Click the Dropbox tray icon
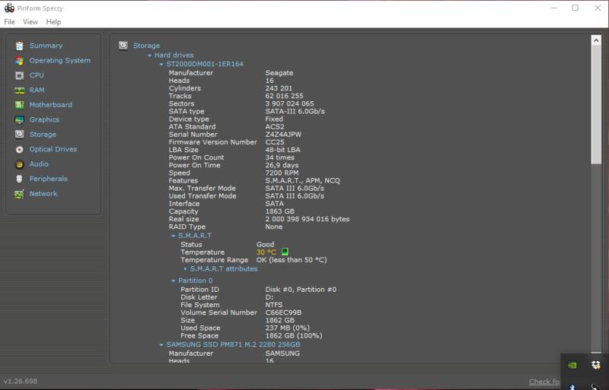This screenshot has width=609, height=390. 596,365
